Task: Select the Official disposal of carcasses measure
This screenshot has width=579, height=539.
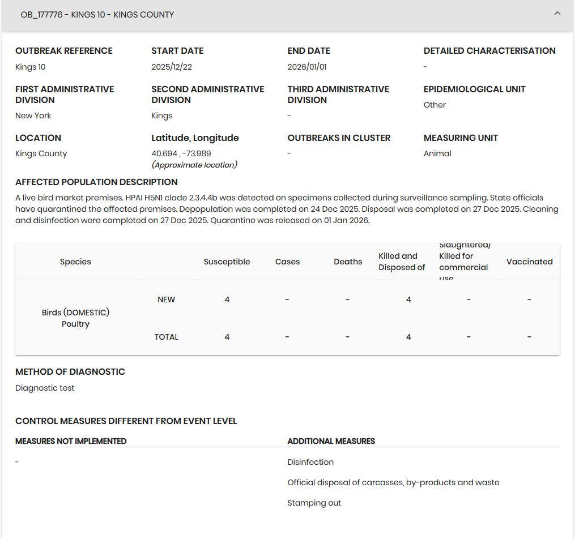Action: point(393,482)
